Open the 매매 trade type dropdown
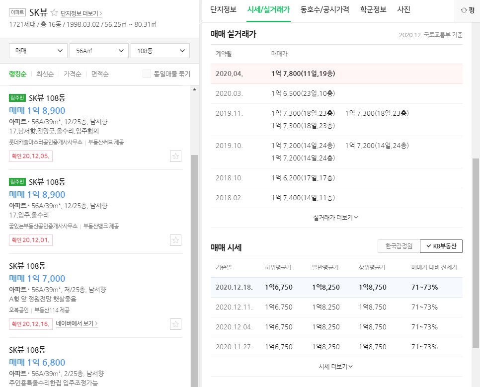The height and width of the screenshot is (387, 480). [x=38, y=51]
